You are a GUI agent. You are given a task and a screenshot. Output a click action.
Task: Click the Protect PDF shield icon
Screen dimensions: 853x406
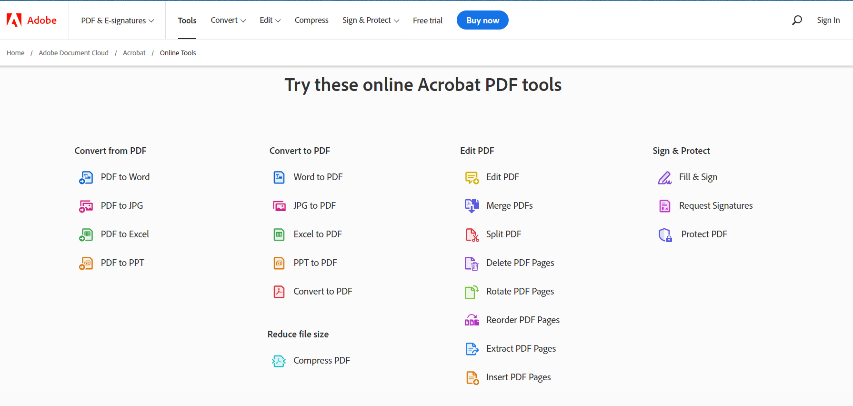(665, 235)
